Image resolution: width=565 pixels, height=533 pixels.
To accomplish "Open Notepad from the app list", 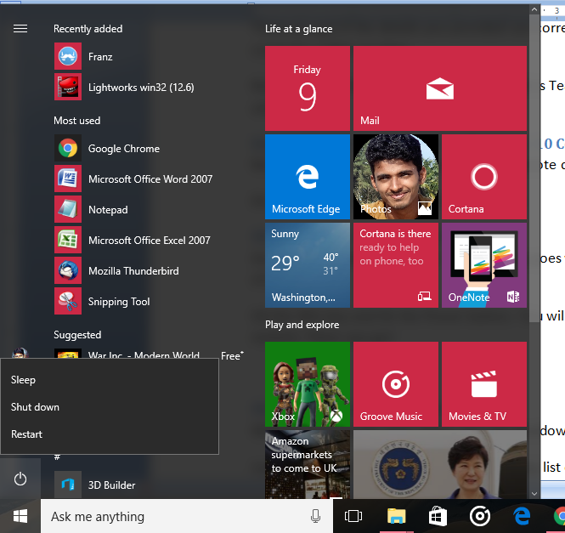I will click(150, 210).
